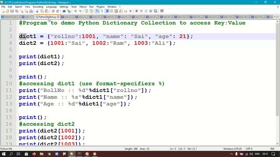Click the Open file toolbar icon
280x157 pixels.
point(7,11)
